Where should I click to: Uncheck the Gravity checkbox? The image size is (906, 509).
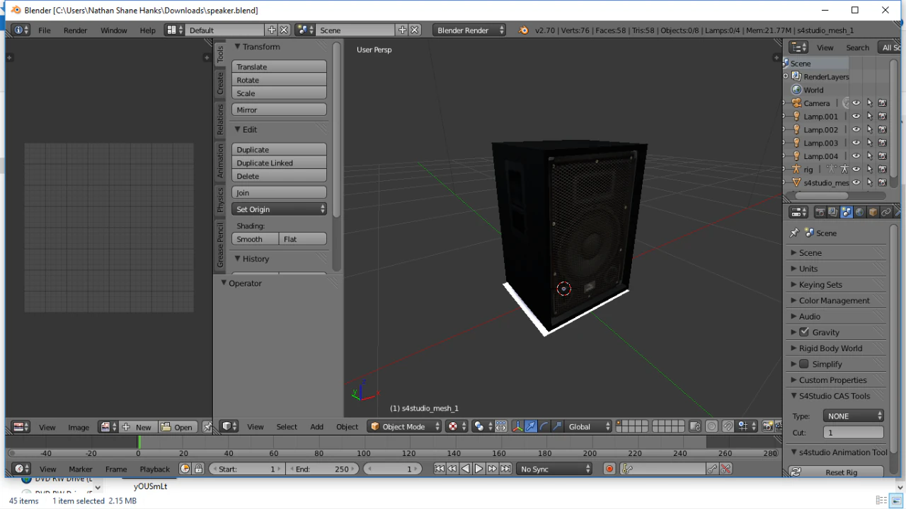tap(804, 332)
